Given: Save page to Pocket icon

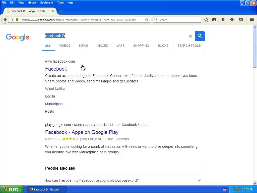Looking at the screenshot, I should (x=241, y=20).
